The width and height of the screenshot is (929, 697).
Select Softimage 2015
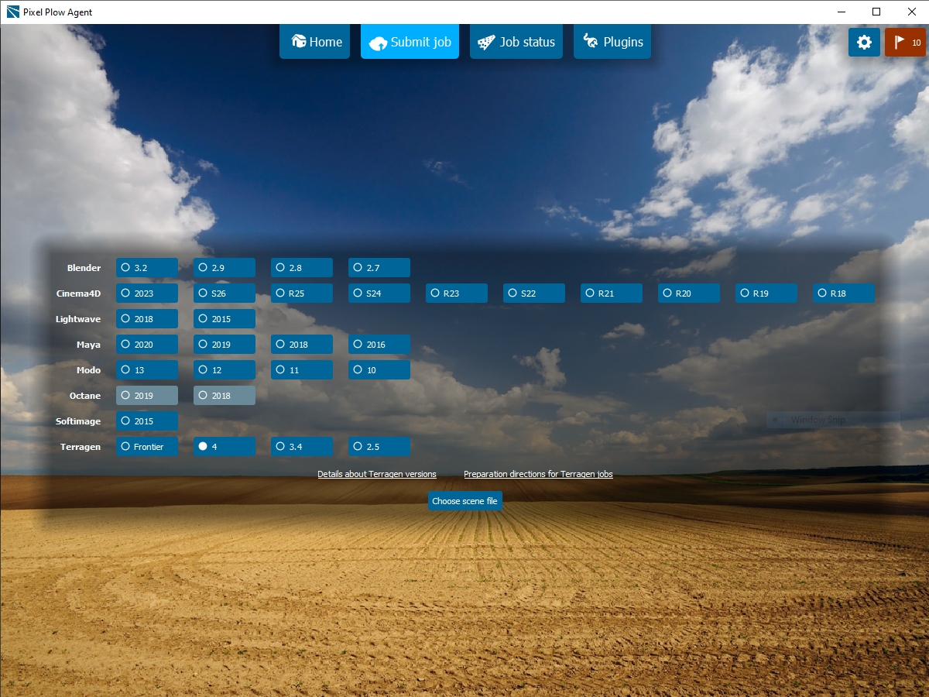point(147,421)
